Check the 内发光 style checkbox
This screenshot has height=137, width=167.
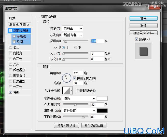click(x=10, y=58)
